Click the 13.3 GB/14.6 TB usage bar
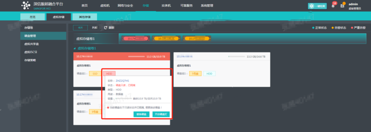 [237, 57]
